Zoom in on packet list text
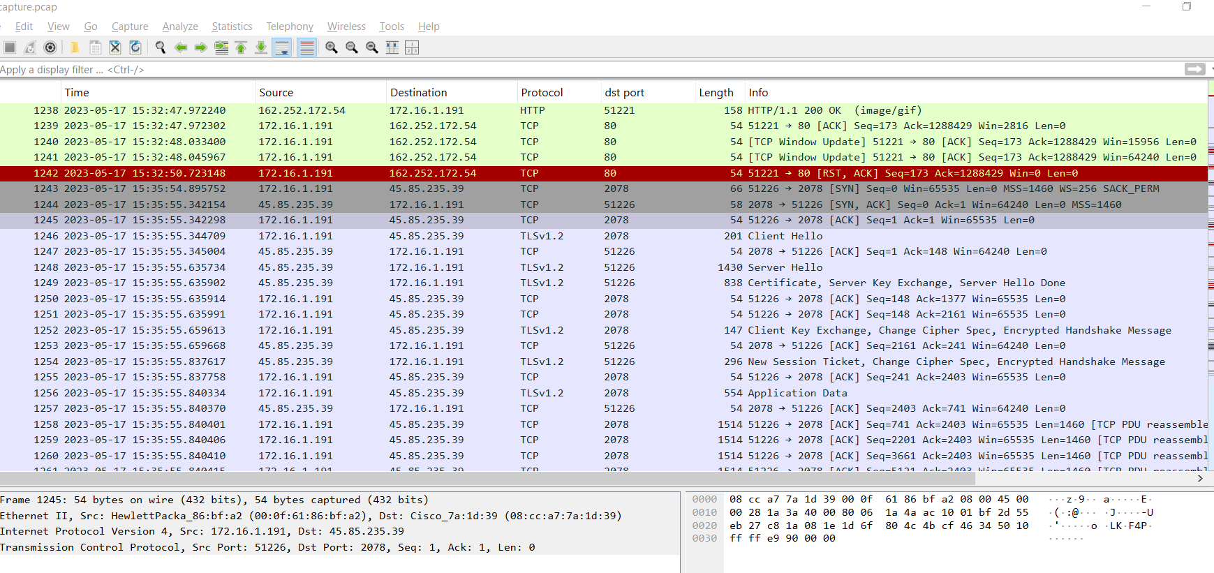Image resolution: width=1214 pixels, height=573 pixels. pos(332,47)
